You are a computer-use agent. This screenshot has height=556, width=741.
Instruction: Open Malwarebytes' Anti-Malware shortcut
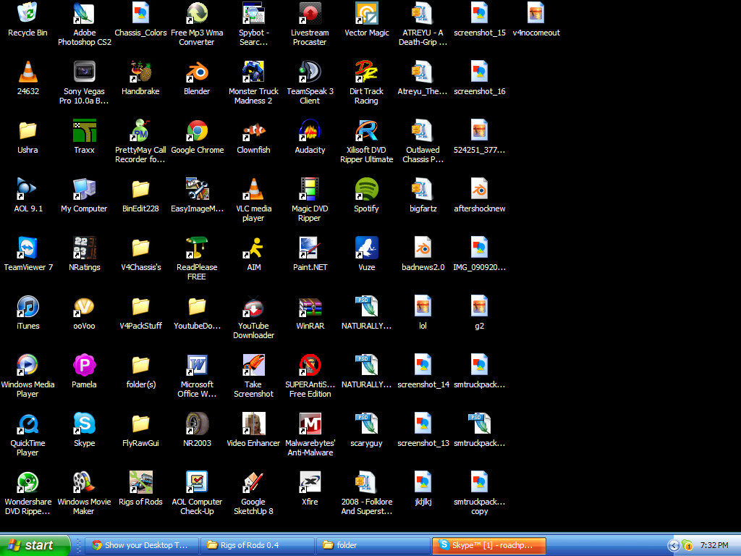310,424
